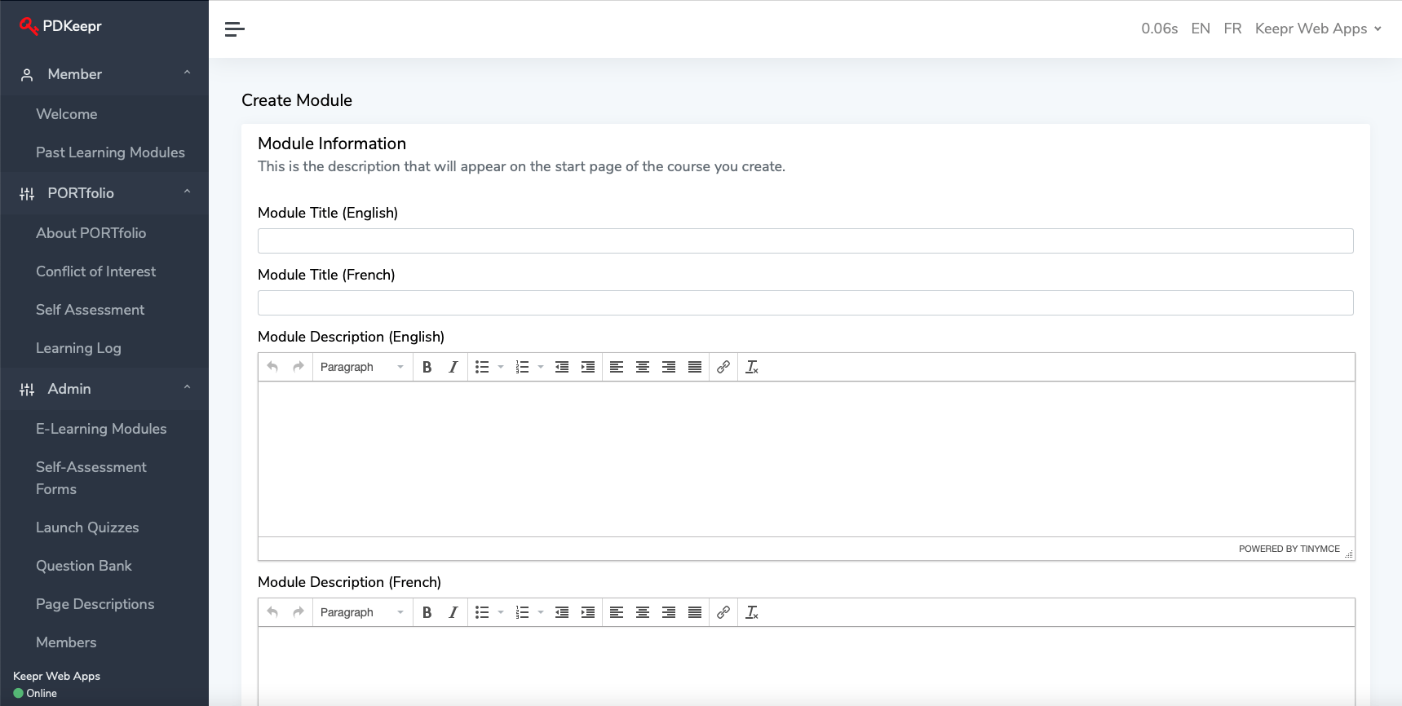Open Keepr Web Apps dropdown in header

pos(1318,29)
